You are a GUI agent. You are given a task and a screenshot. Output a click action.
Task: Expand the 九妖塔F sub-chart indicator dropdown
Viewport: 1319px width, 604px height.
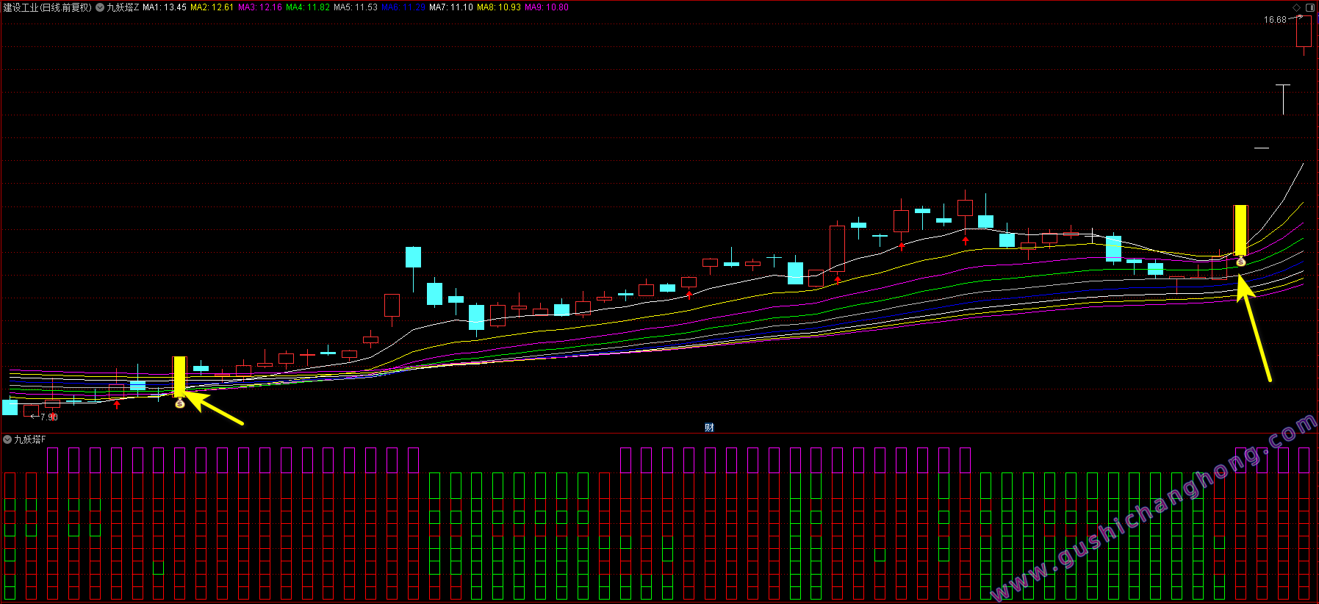click(7, 439)
